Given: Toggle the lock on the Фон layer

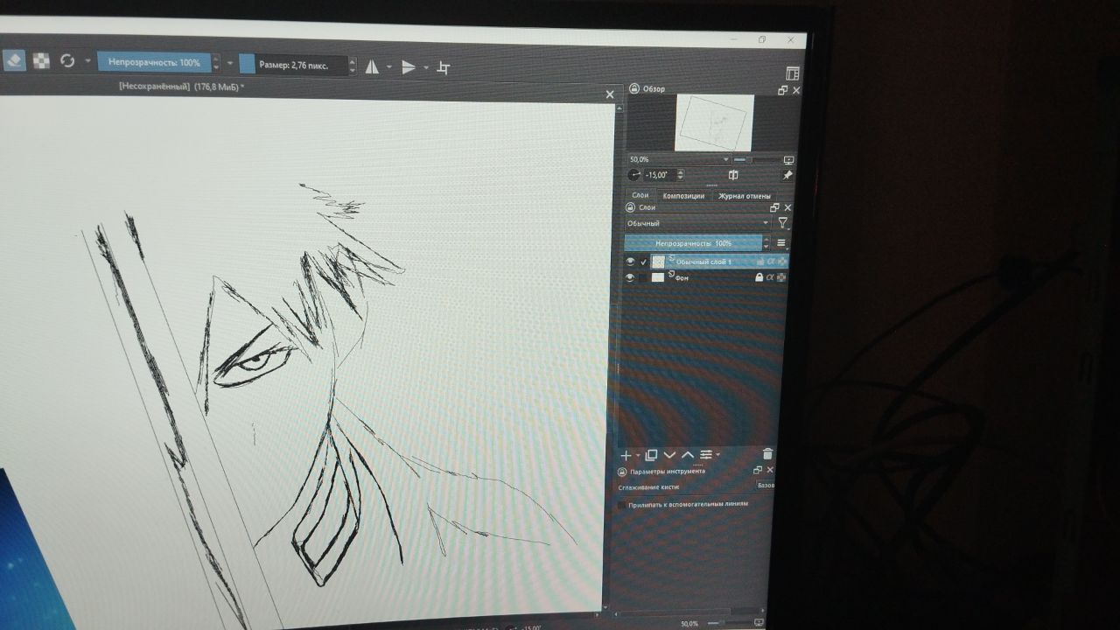Looking at the screenshot, I should [x=759, y=277].
